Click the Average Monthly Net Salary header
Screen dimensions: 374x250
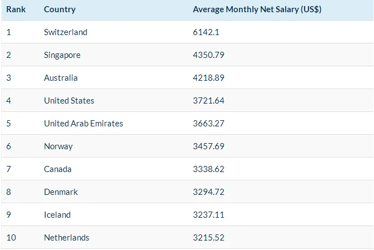tap(257, 9)
